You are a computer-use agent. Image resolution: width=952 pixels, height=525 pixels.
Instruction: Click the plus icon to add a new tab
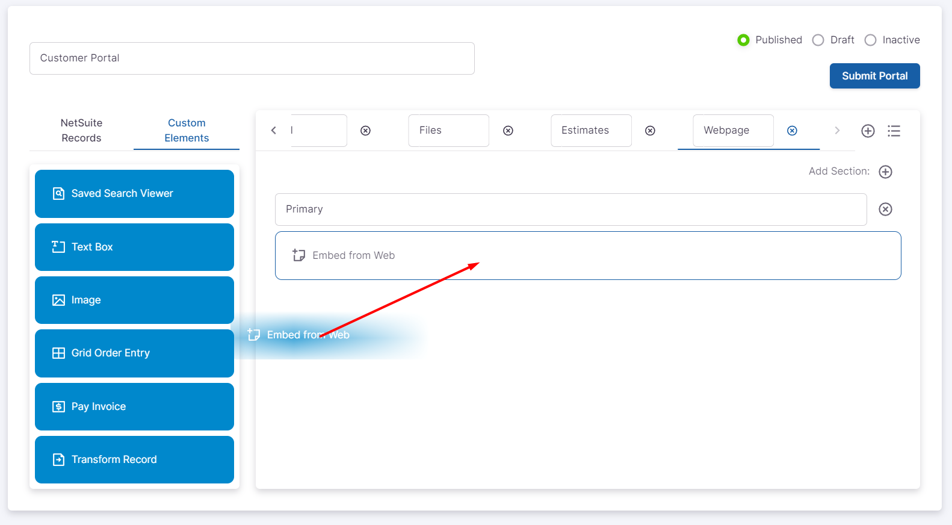click(x=868, y=131)
